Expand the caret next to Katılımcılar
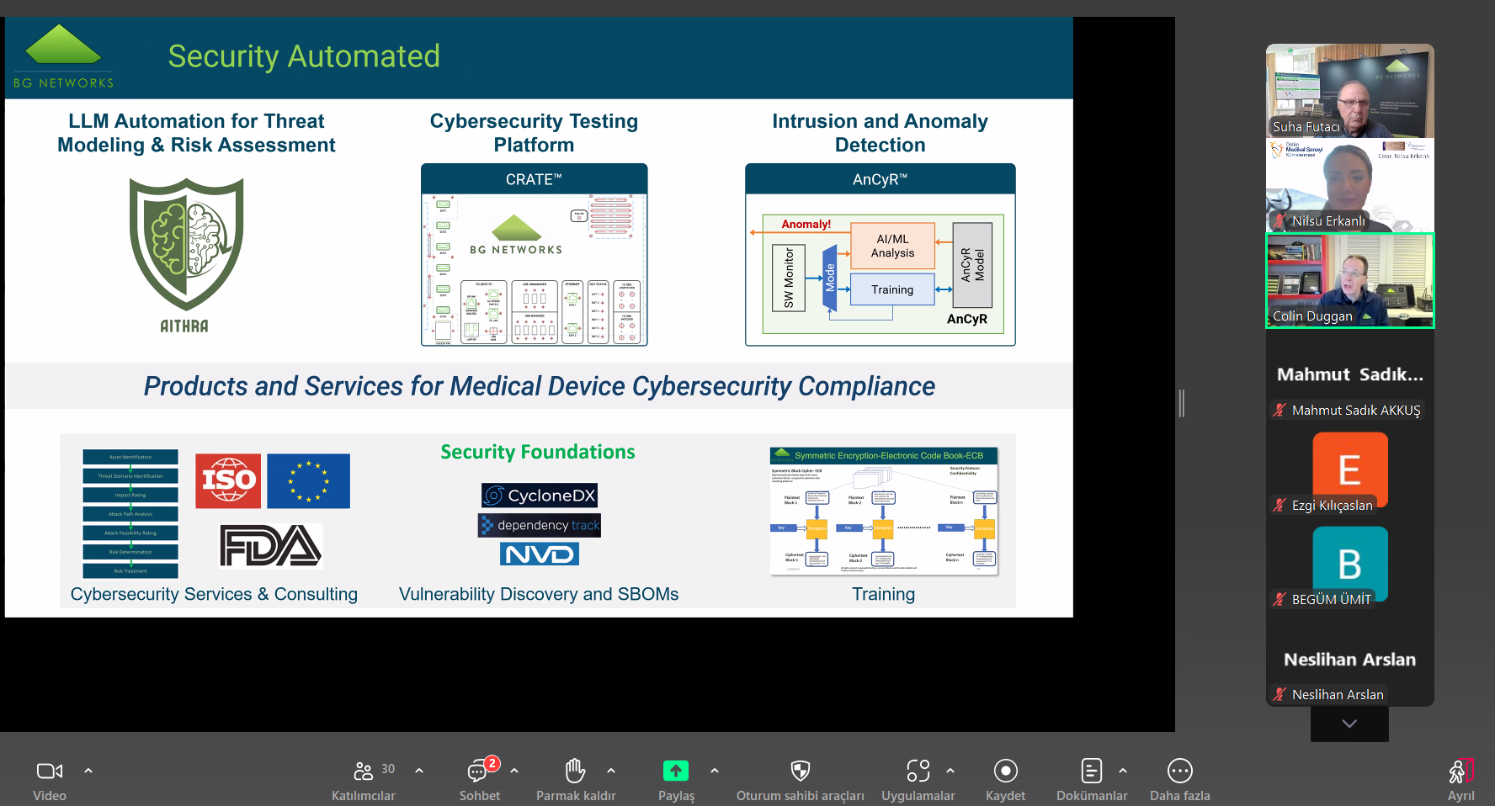This screenshot has height=806, width=1495. click(x=419, y=771)
